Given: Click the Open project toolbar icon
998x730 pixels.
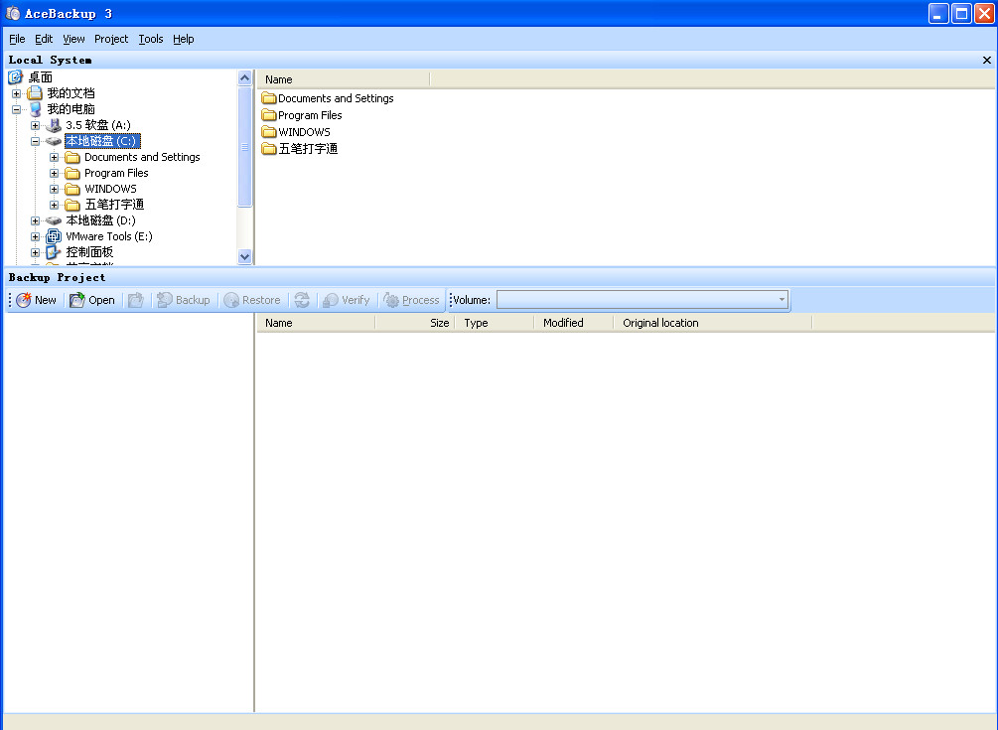Looking at the screenshot, I should point(77,300).
